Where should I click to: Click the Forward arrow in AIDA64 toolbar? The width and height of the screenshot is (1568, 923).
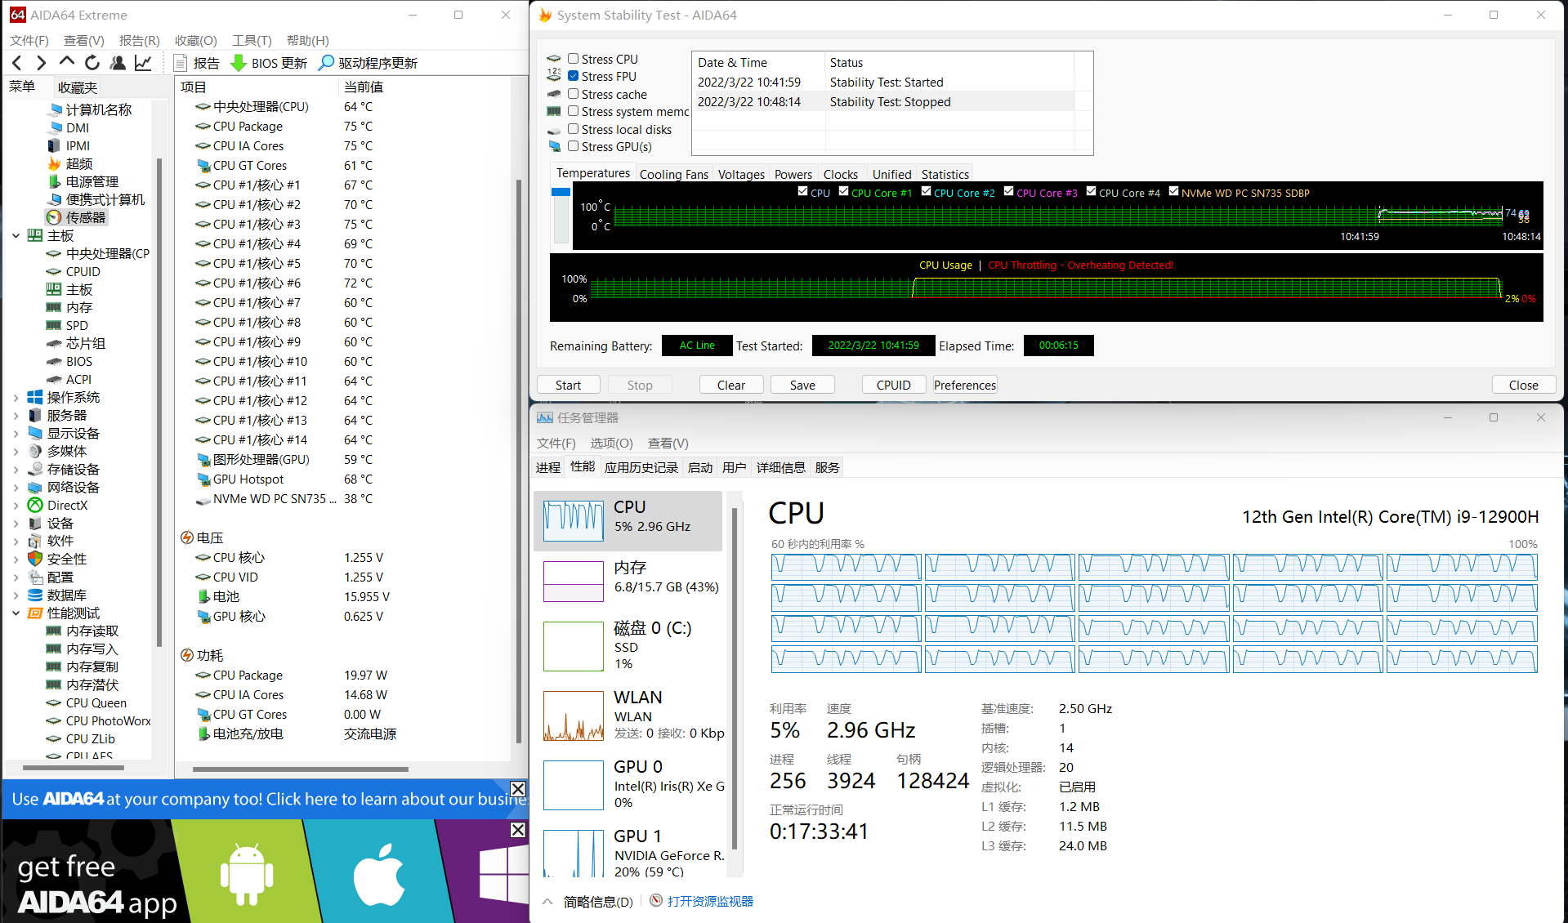click(x=42, y=63)
